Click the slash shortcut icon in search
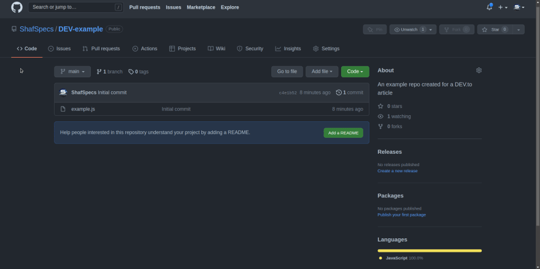 click(x=118, y=7)
